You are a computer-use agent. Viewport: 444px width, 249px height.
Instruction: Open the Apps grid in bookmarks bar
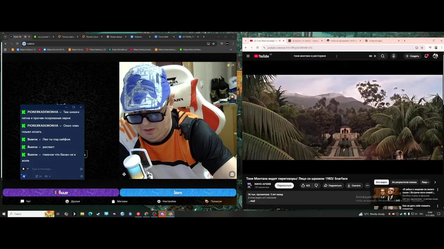[x=5, y=49]
